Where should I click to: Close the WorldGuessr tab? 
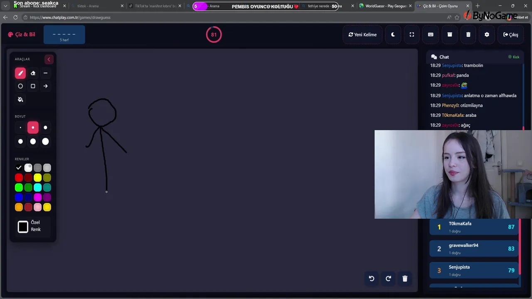(x=410, y=6)
